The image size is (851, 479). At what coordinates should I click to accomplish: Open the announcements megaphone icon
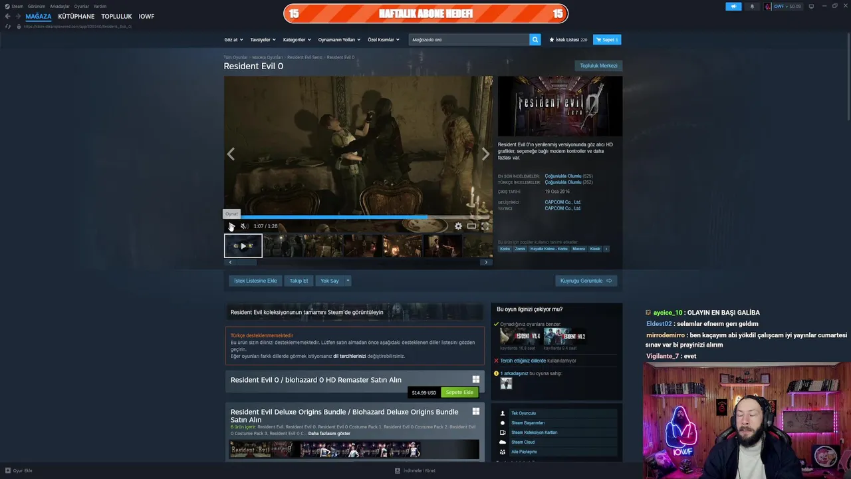(x=733, y=7)
